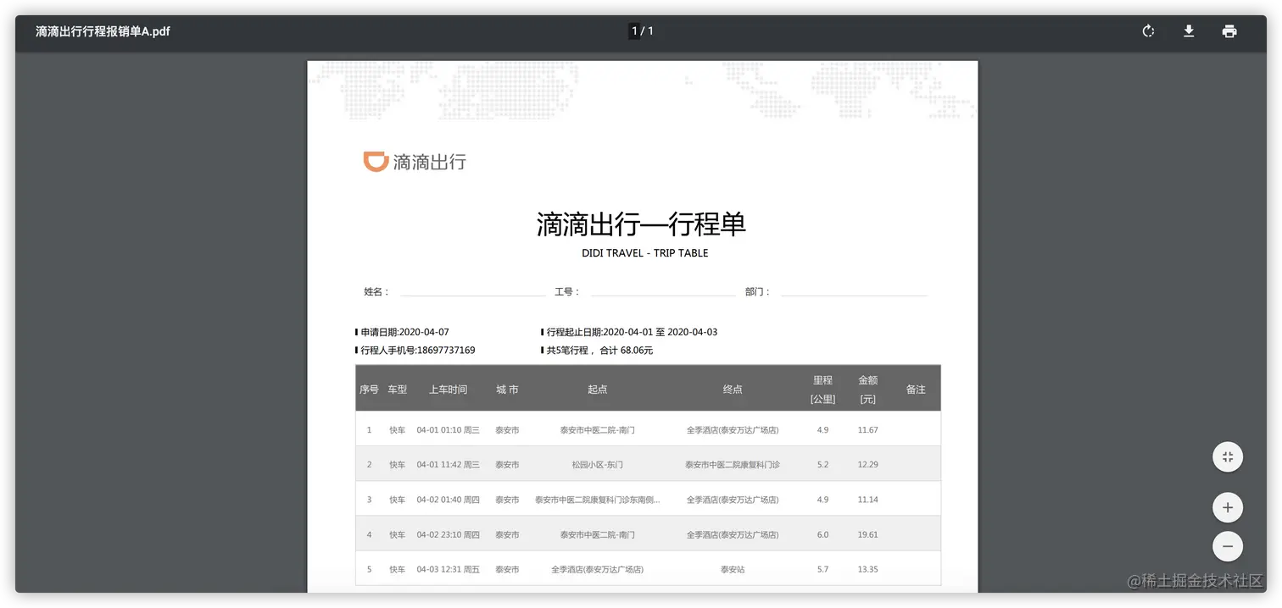Click the mileage value 6.0
This screenshot has width=1282, height=608.
[x=822, y=535]
